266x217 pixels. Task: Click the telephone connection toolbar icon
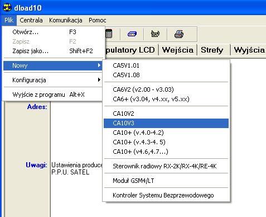(x=155, y=34)
